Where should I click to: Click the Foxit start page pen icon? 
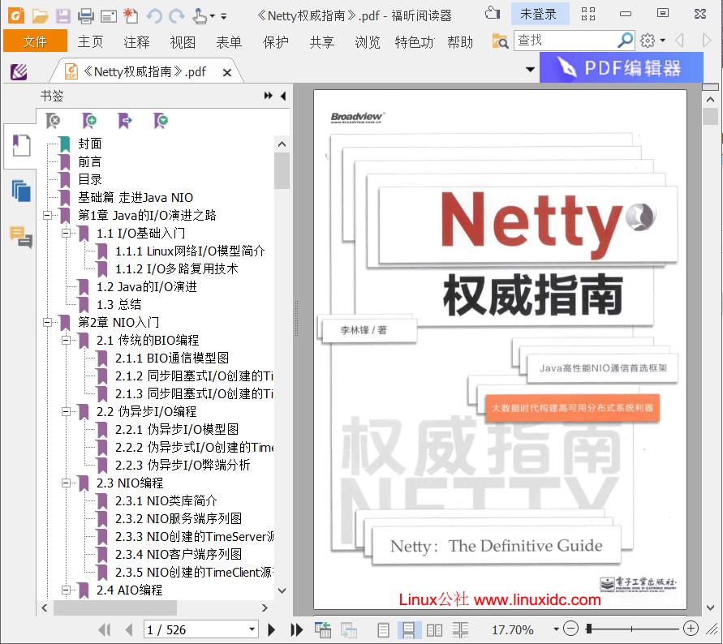[x=19, y=72]
